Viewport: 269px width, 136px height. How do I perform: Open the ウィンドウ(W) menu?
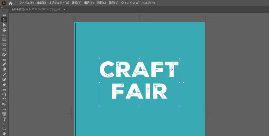click(x=130, y=3)
